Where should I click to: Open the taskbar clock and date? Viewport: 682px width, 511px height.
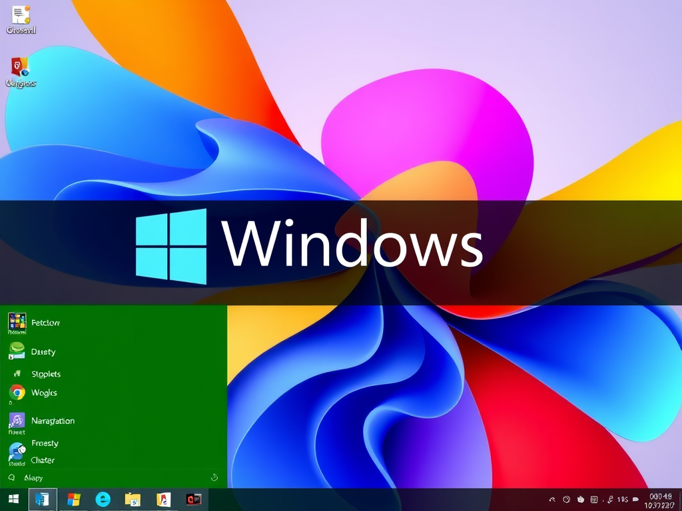(660, 500)
